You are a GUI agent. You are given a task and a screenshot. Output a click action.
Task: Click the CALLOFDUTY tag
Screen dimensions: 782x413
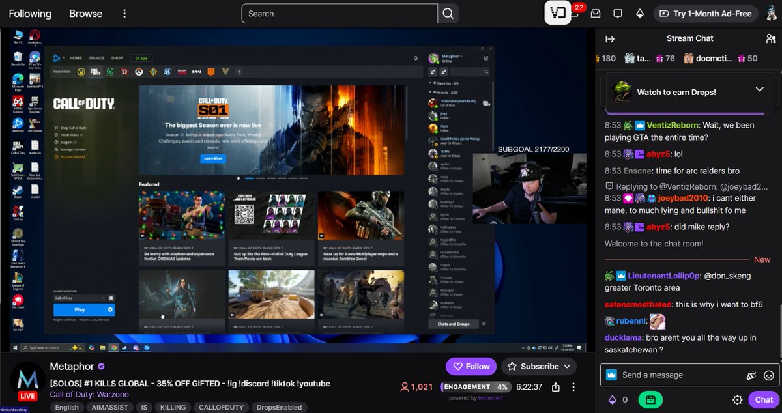point(220,407)
